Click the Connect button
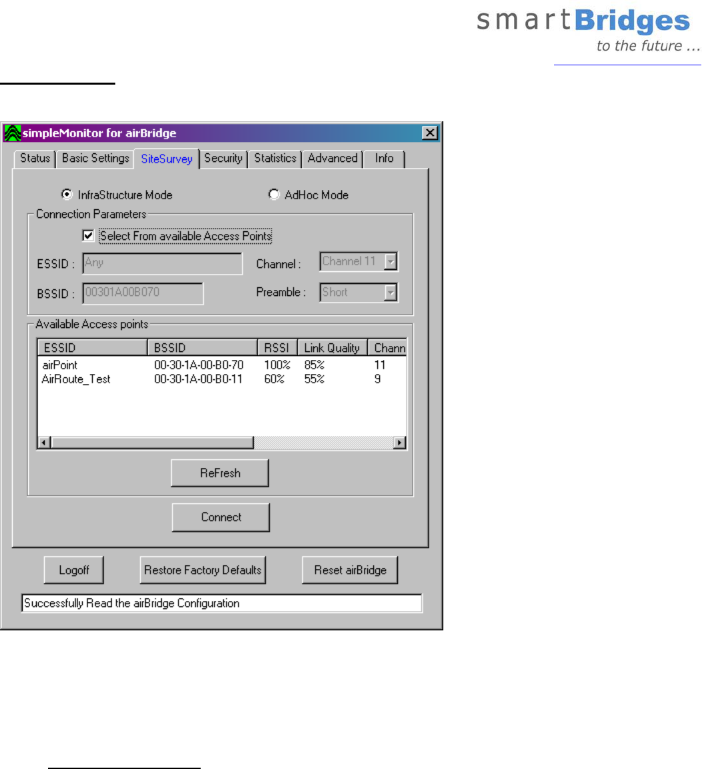This screenshot has width=702, height=769. pyautogui.click(x=221, y=517)
